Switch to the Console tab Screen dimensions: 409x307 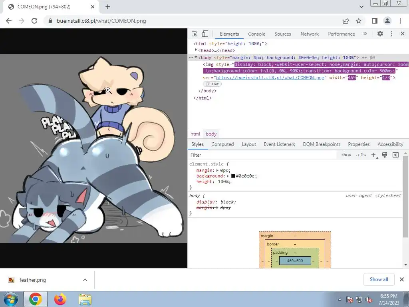tap(256, 34)
